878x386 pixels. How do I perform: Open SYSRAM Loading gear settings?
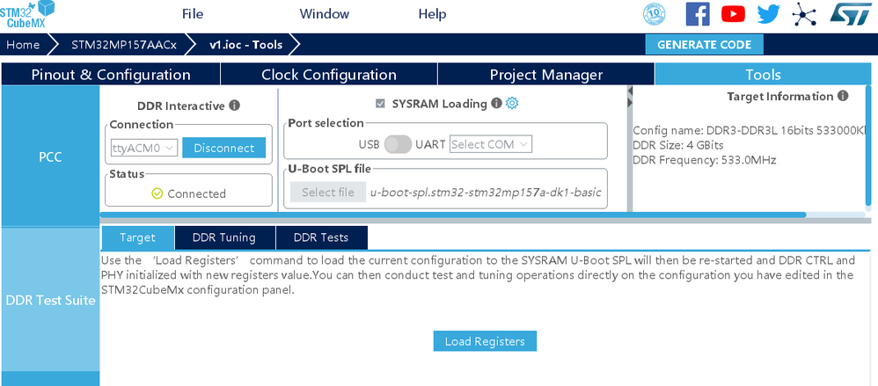click(x=512, y=103)
